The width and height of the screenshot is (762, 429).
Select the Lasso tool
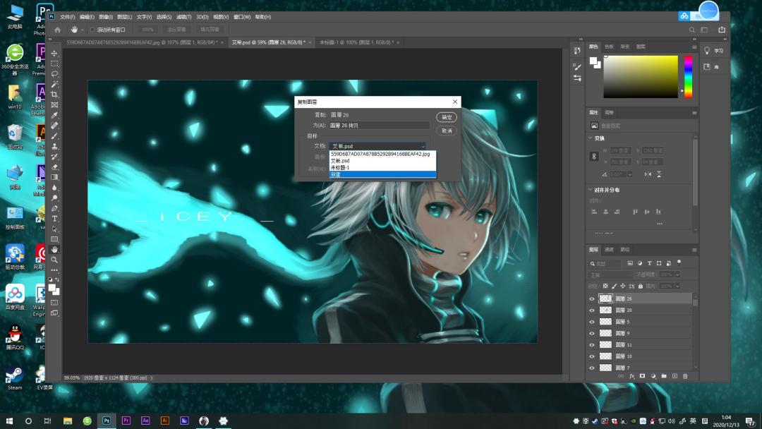54,74
